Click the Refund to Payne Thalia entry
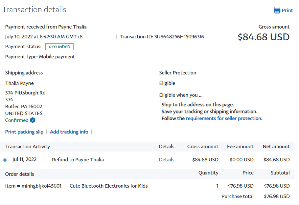 [x=78, y=160]
